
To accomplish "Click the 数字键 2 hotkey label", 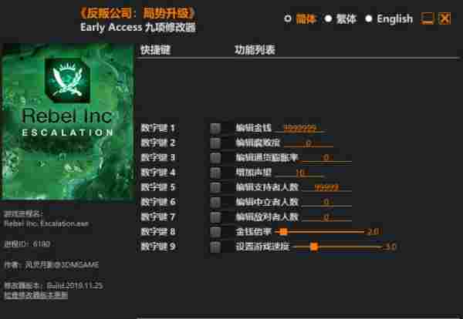I will pos(158,143).
